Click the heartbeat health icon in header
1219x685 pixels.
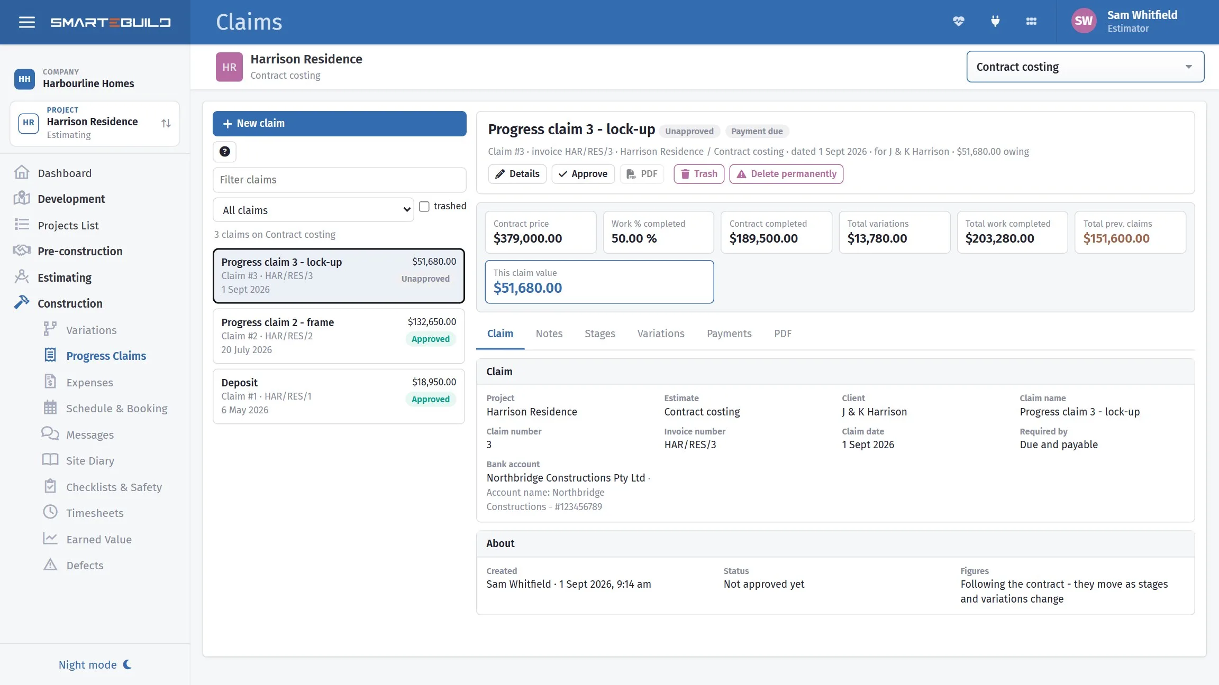point(958,21)
